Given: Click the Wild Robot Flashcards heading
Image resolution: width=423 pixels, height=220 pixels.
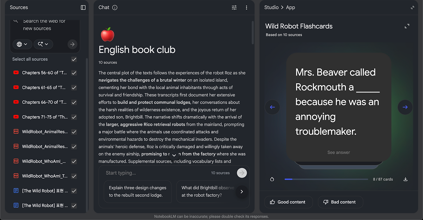Looking at the screenshot, I should coord(299,26).
